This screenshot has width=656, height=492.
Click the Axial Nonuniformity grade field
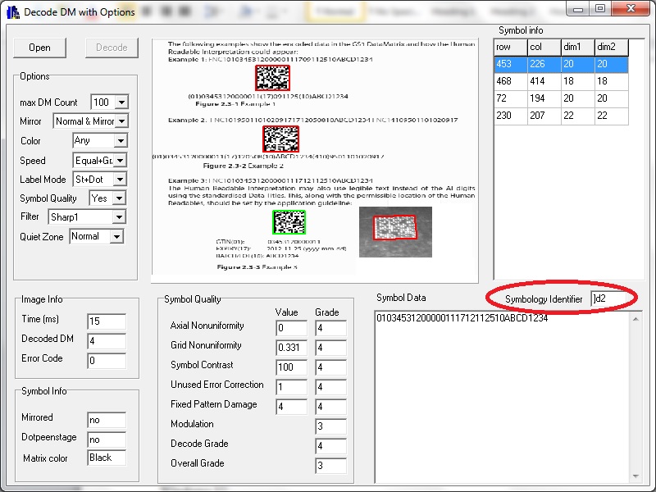click(331, 328)
